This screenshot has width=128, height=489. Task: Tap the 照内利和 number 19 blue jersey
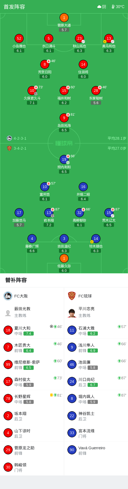tap(64, 159)
